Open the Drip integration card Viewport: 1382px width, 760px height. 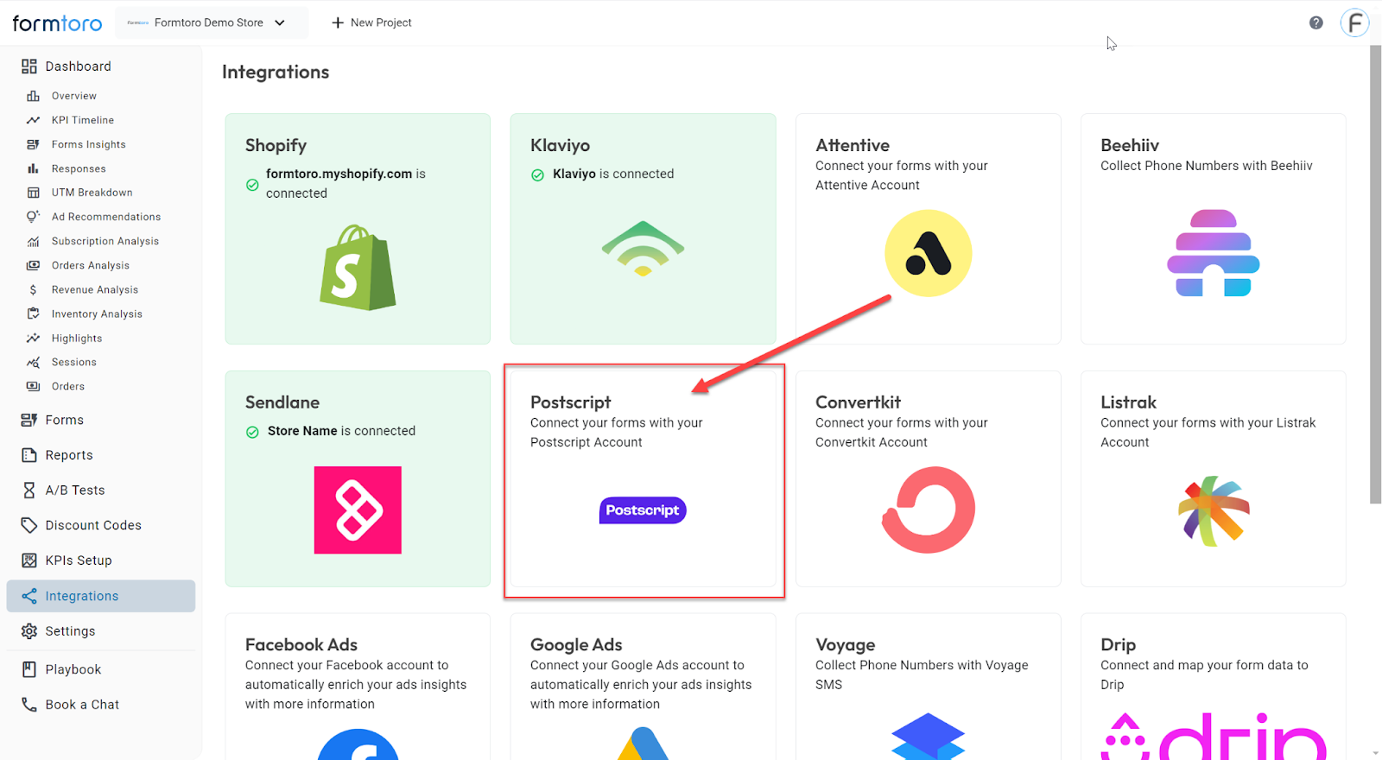point(1214,687)
